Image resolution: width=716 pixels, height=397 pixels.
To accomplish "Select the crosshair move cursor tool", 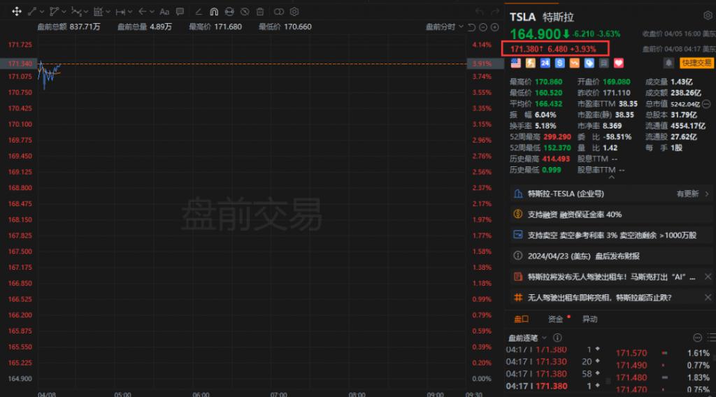I will point(16,12).
